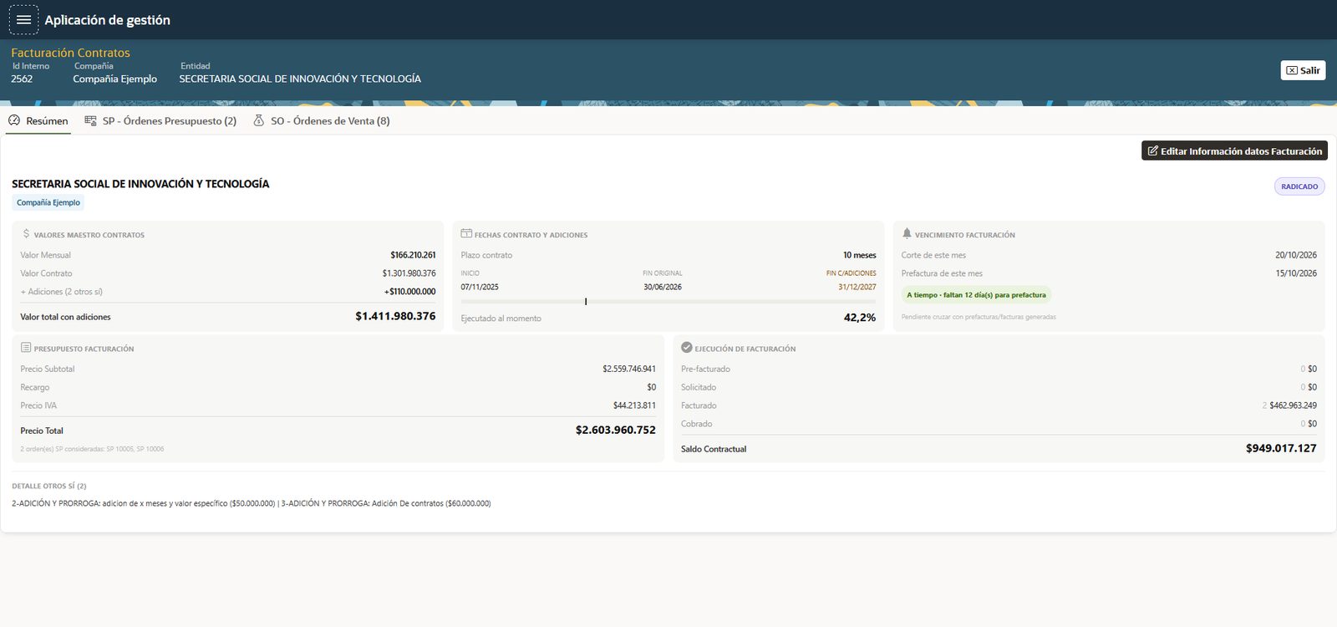This screenshot has width=1337, height=627.
Task: Click the entity name in the header bar
Action: (300, 79)
